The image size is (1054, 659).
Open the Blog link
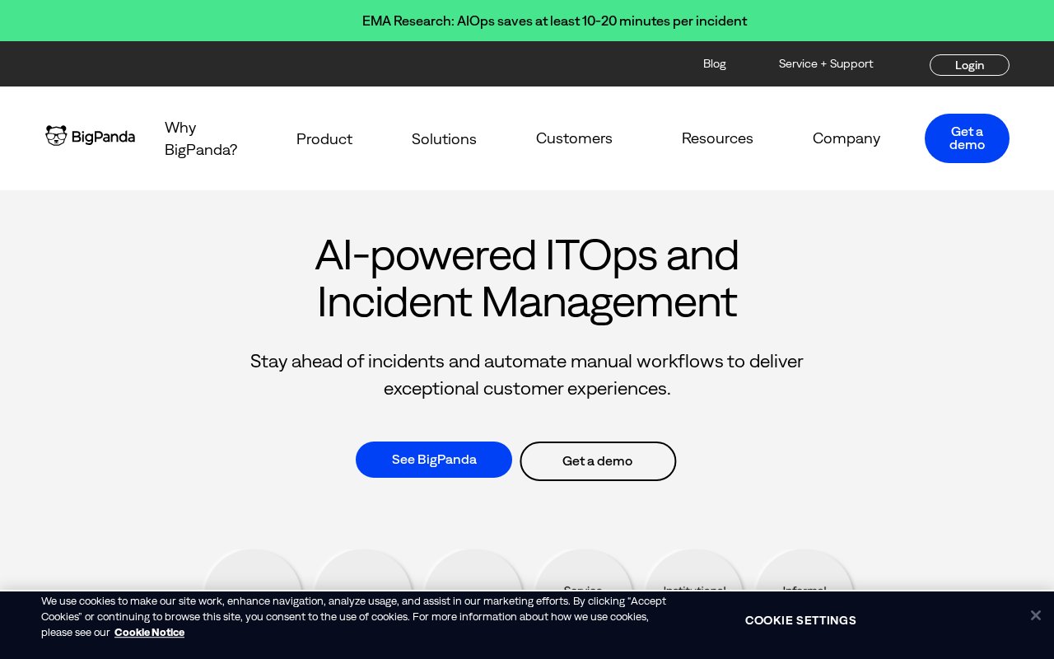(x=715, y=63)
